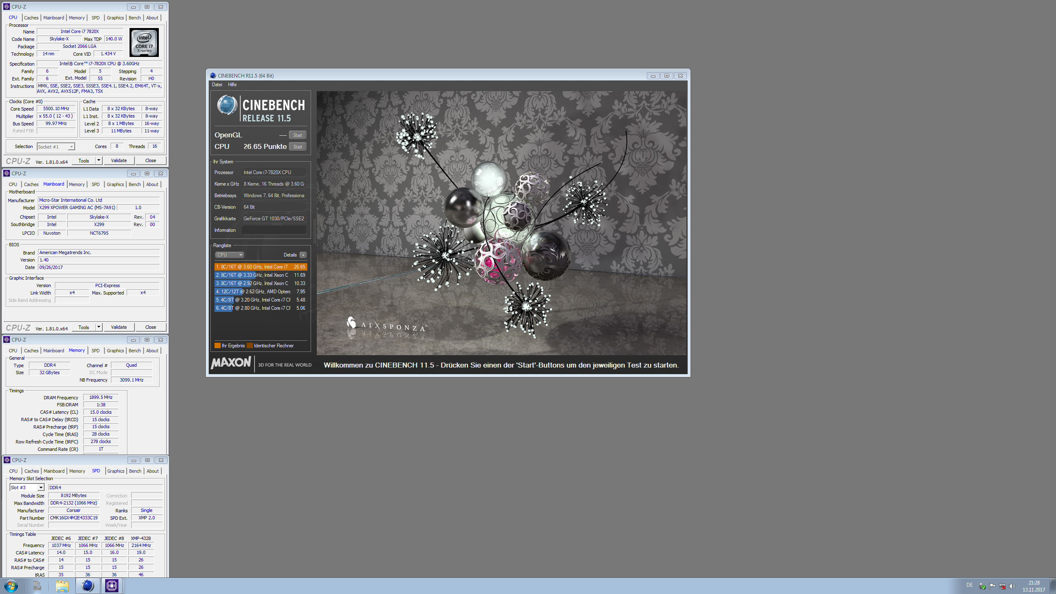This screenshot has width=1056, height=594.
Task: Open the Memory tab in the CPU-Z SPD window
Action: [x=77, y=471]
